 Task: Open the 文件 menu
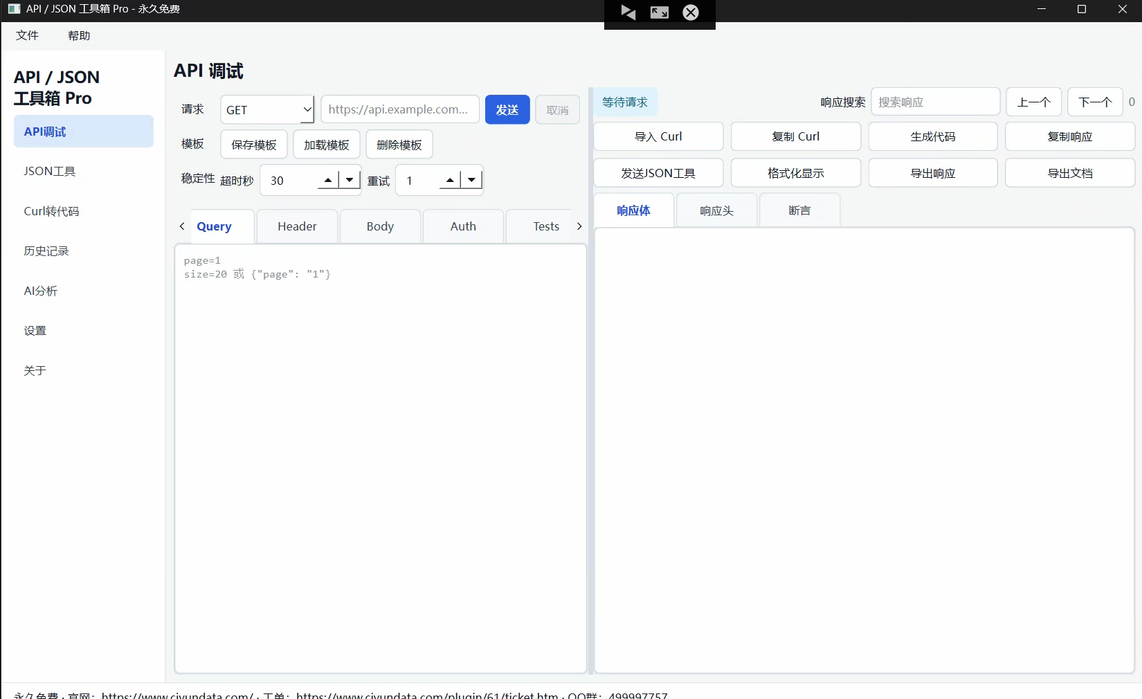tap(27, 35)
